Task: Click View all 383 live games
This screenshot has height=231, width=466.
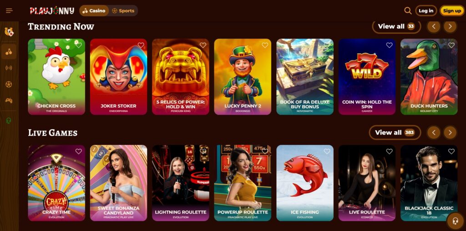Action: (x=395, y=132)
